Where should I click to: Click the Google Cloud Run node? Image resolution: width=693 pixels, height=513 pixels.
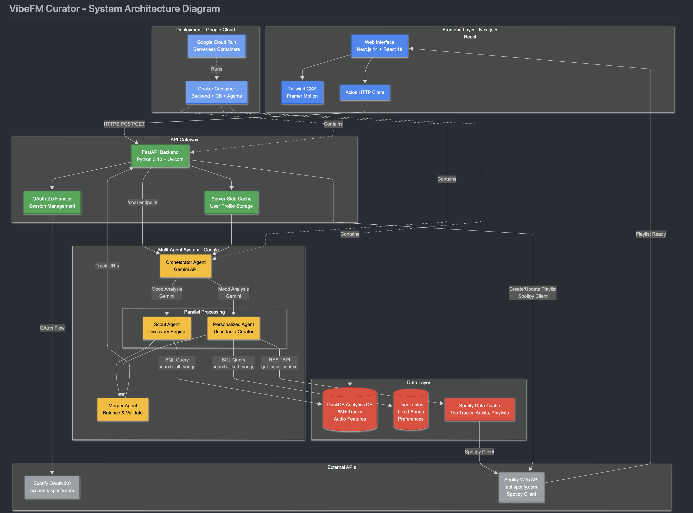pos(216,46)
